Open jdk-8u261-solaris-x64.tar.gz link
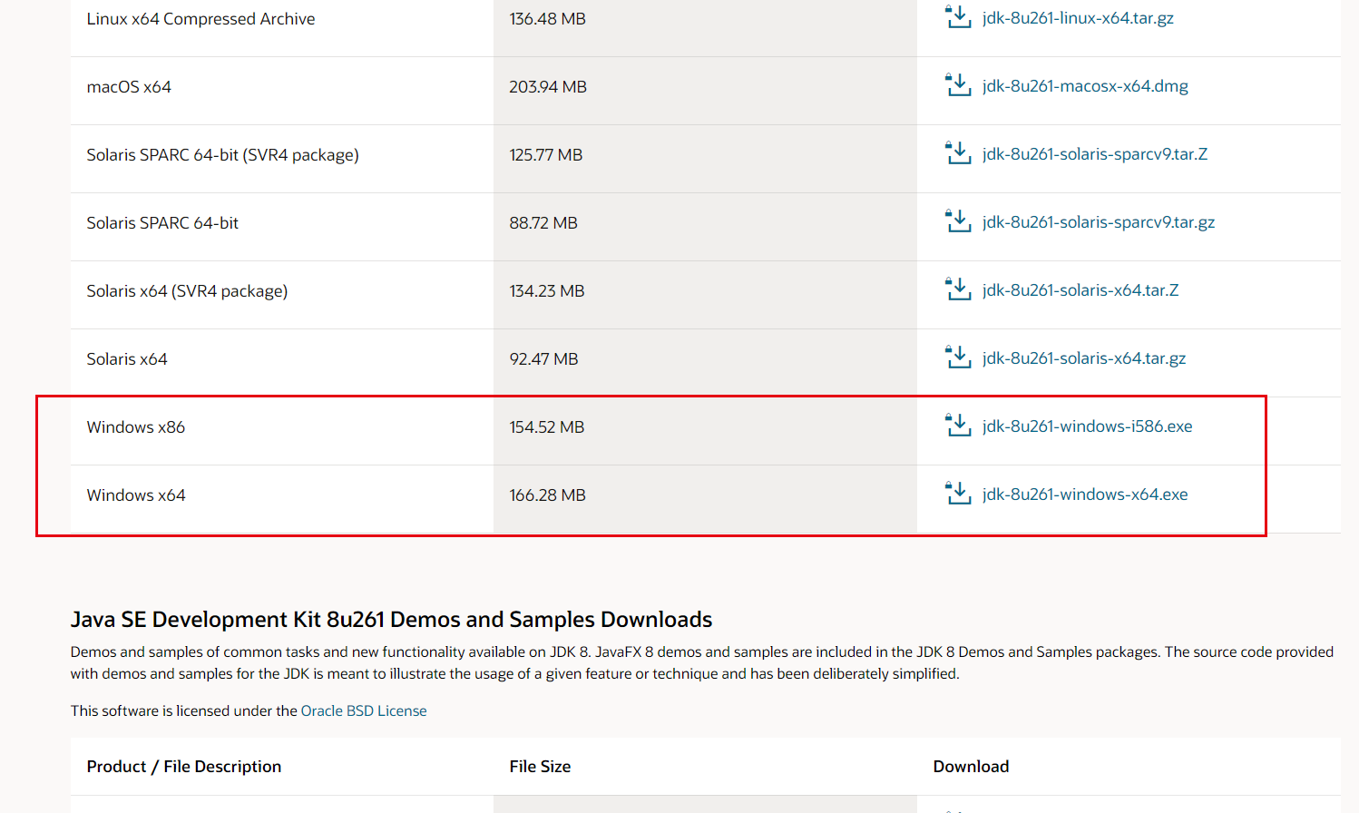 1084,358
